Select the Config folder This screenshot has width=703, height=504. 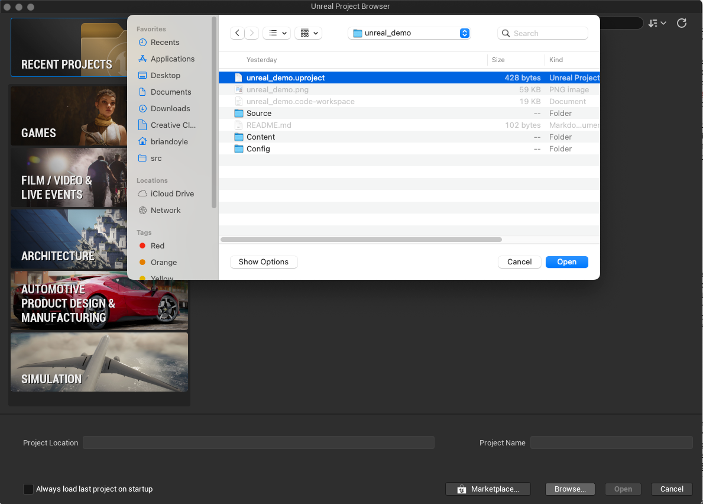click(x=409, y=149)
